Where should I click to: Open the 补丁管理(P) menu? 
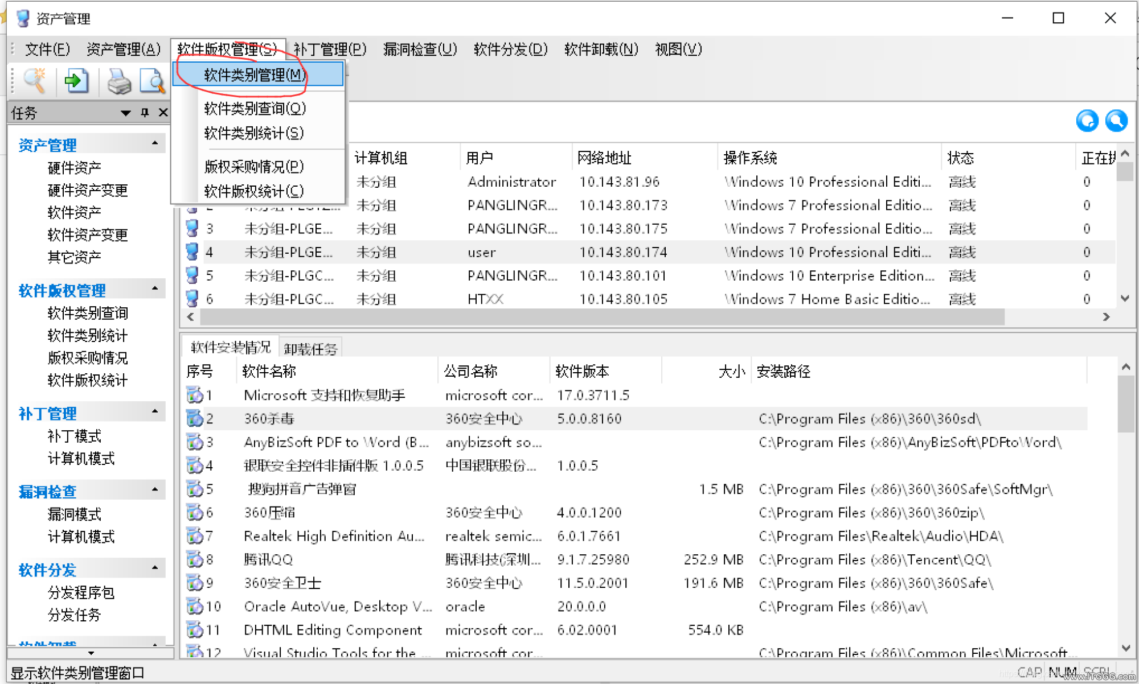330,50
